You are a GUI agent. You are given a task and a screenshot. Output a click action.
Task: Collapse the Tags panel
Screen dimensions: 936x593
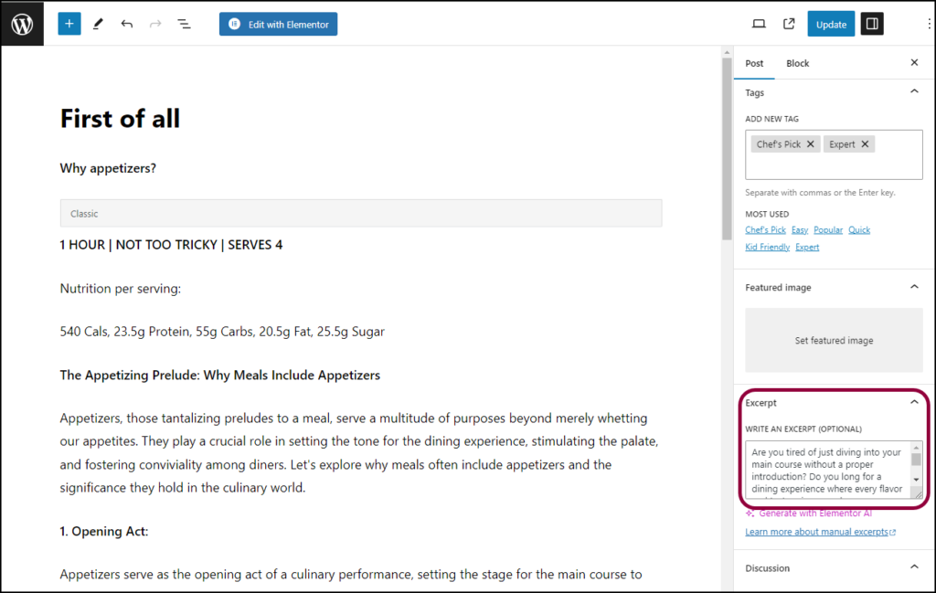(915, 91)
